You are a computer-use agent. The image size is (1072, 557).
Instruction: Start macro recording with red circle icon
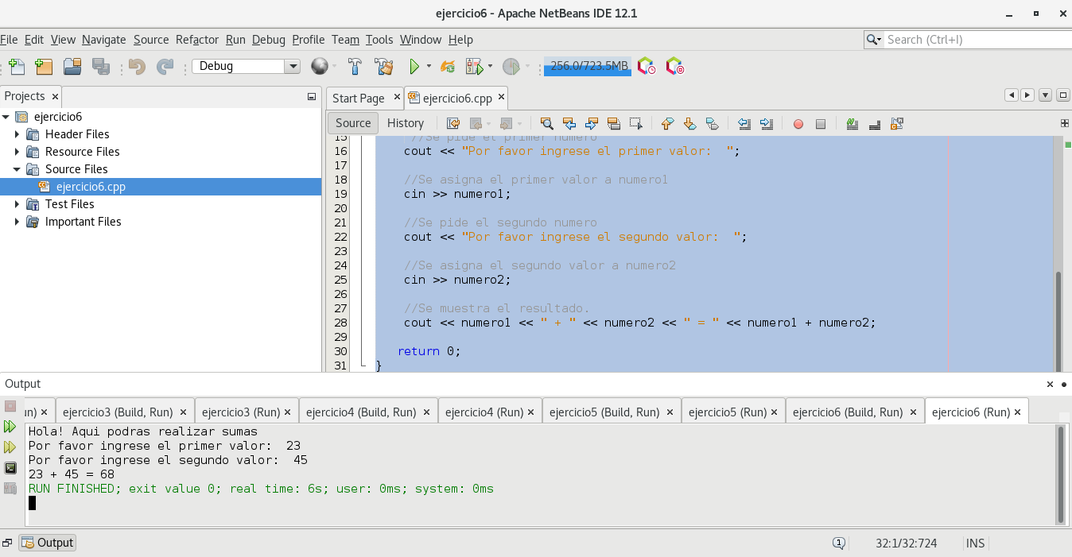pyautogui.click(x=798, y=124)
